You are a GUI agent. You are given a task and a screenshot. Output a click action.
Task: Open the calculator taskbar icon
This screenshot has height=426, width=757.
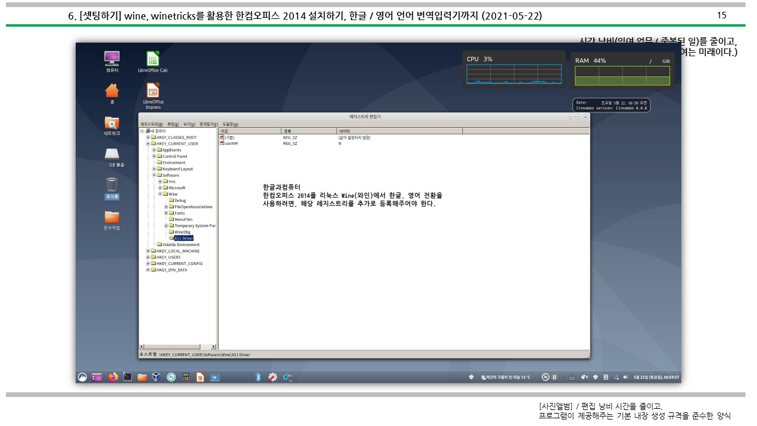(186, 377)
